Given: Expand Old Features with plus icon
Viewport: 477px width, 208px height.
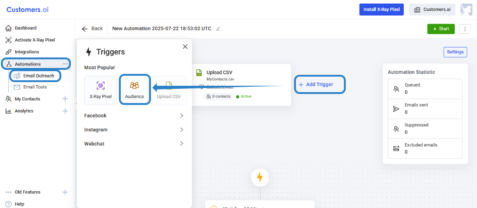Looking at the screenshot, I should [x=65, y=192].
